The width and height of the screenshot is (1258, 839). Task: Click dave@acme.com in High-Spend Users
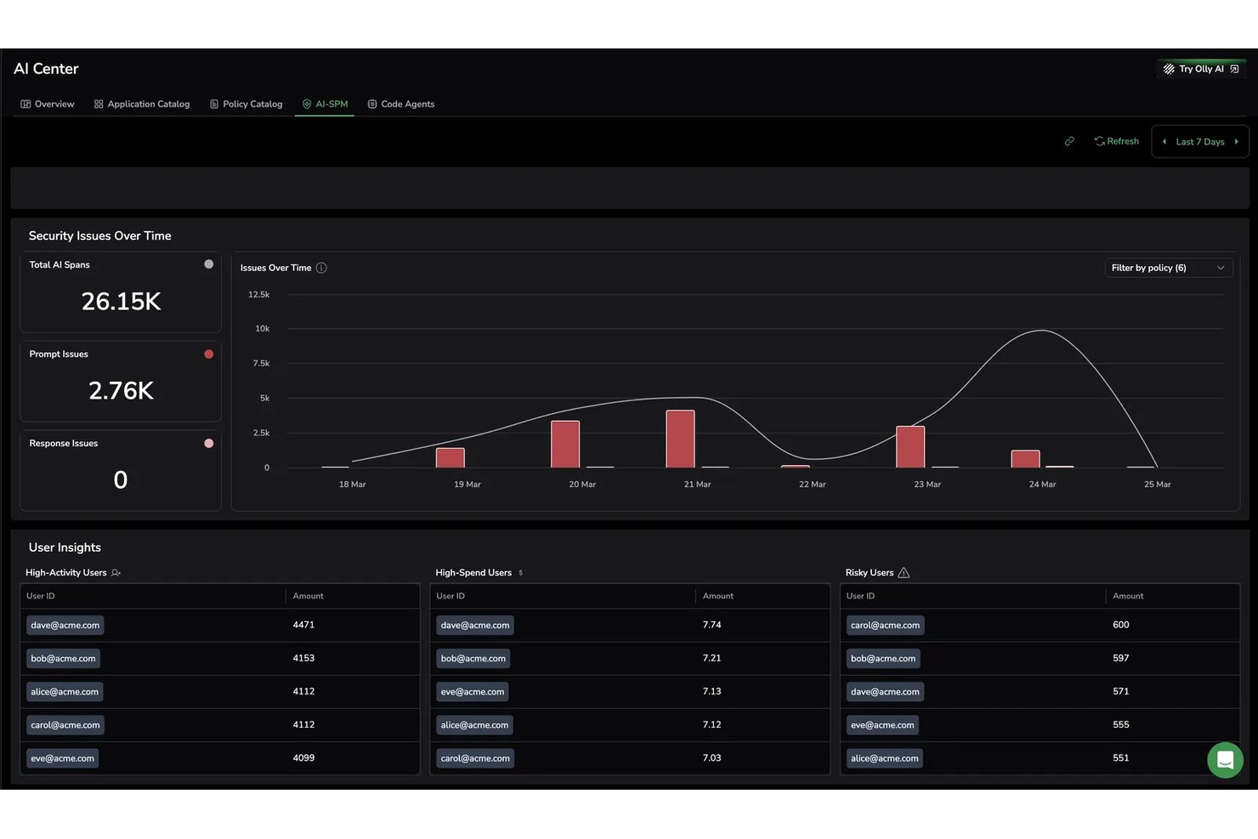pos(475,626)
